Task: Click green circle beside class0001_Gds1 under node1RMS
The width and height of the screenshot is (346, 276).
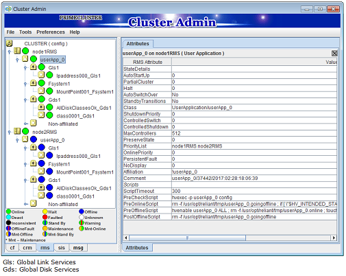Action: point(49,115)
